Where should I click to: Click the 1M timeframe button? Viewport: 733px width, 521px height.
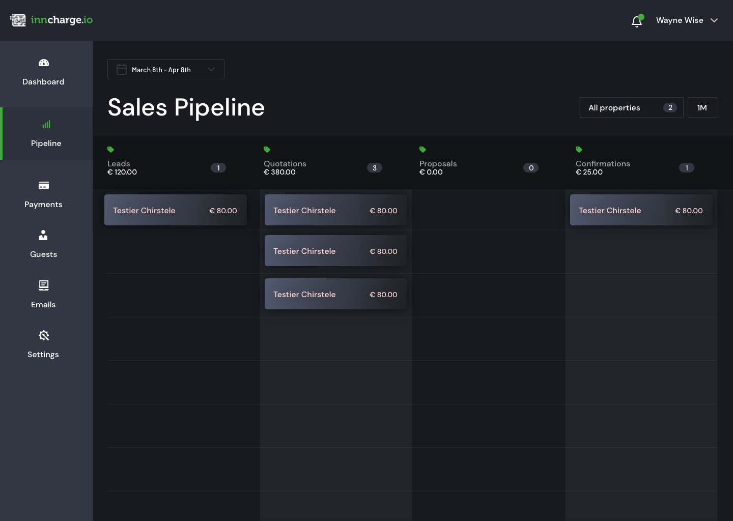(702, 107)
